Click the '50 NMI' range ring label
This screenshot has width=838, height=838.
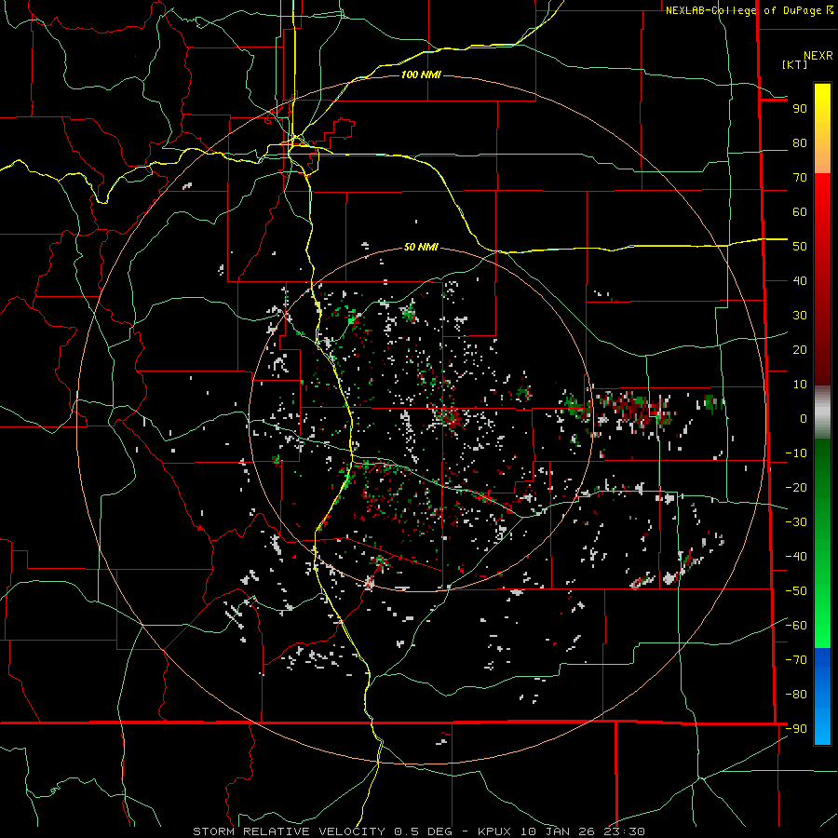pyautogui.click(x=421, y=247)
